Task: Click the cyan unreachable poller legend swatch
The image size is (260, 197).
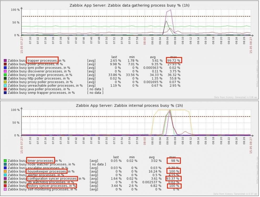Action: click(x=5, y=86)
